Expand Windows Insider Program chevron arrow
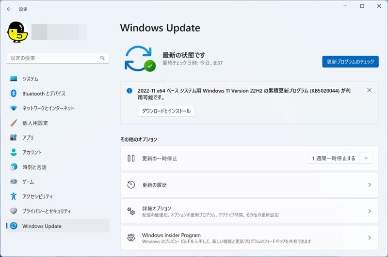The width and height of the screenshot is (388, 257). pos(369,238)
